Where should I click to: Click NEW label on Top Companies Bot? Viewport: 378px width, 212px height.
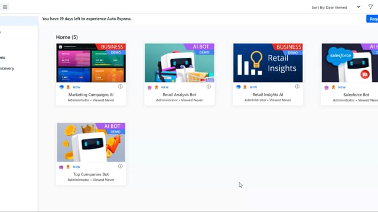point(77,167)
